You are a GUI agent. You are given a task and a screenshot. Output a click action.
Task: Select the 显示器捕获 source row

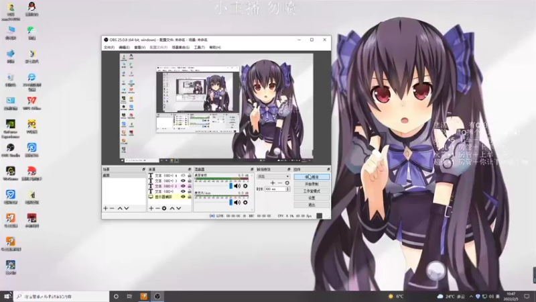170,197
